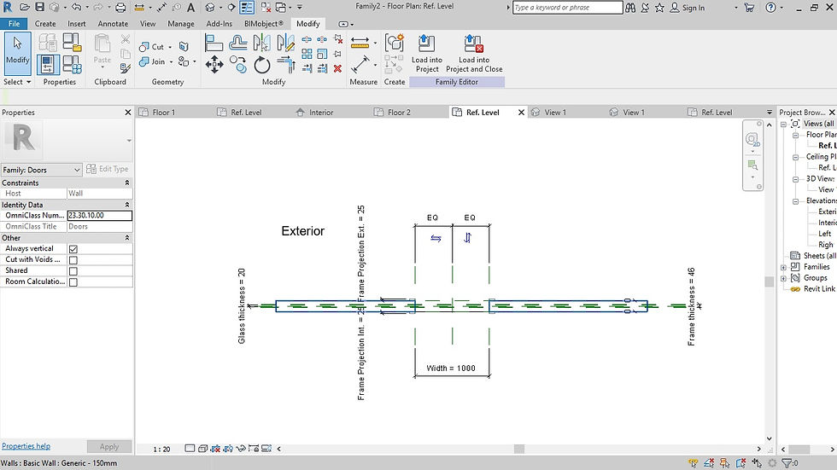Image resolution: width=837 pixels, height=470 pixels.
Task: Switch to the Annotate ribbon tab
Action: click(x=113, y=23)
